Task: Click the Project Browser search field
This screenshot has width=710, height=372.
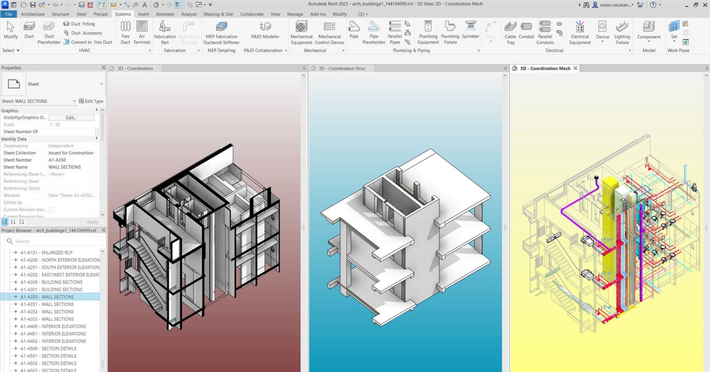Action: pyautogui.click(x=52, y=241)
